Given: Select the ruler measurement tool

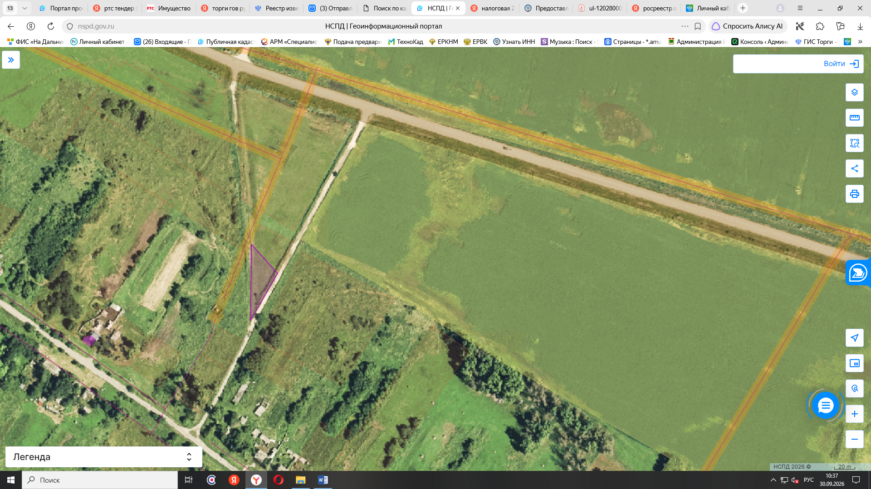Looking at the screenshot, I should point(855,118).
